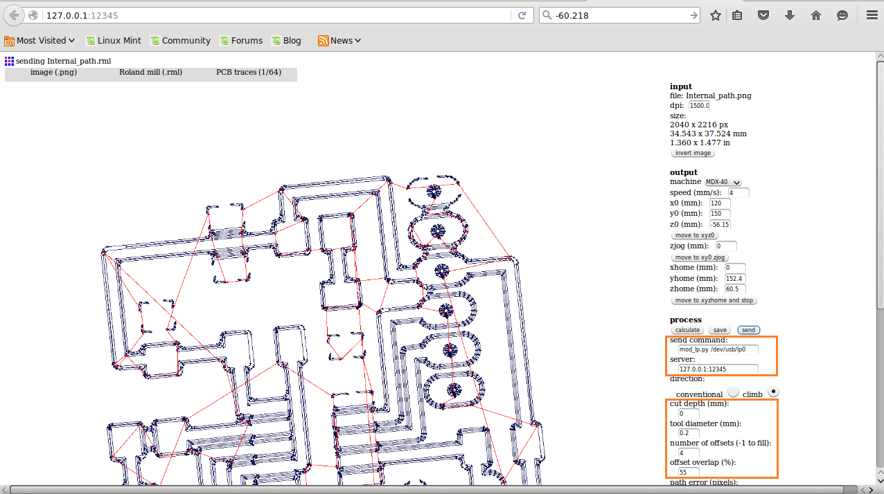Click the Most Visited folder icon
The image size is (884, 494).
tap(9, 41)
